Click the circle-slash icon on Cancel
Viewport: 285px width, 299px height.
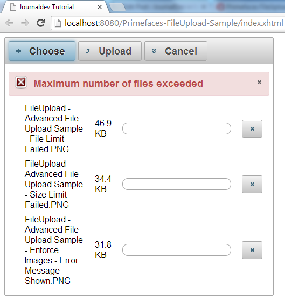pos(154,51)
